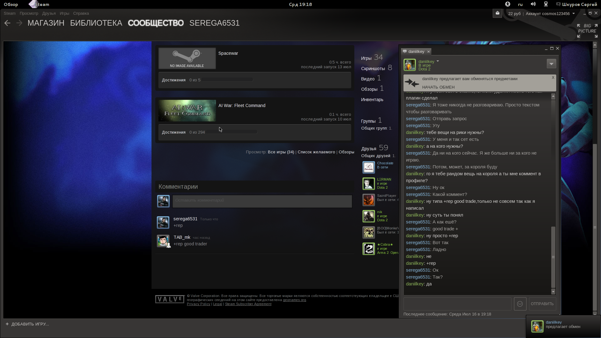
Task: Open the Steam menu
Action: point(10,13)
